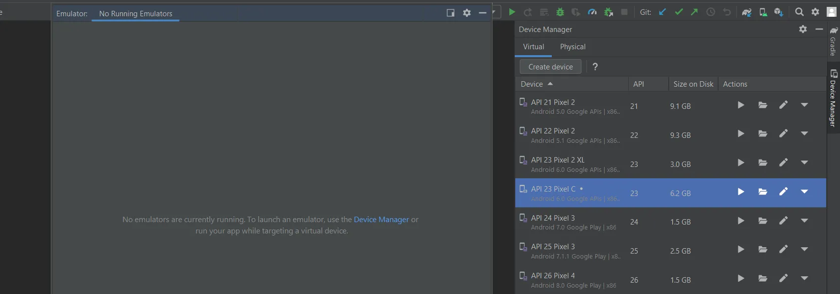Open Emulator panel settings gear

(467, 13)
